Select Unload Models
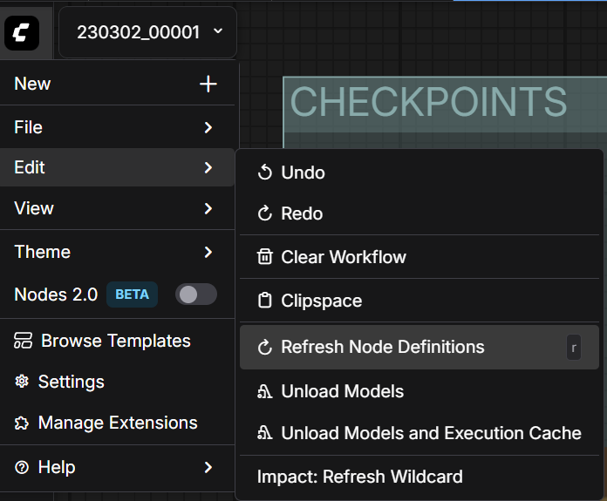 [419, 391]
